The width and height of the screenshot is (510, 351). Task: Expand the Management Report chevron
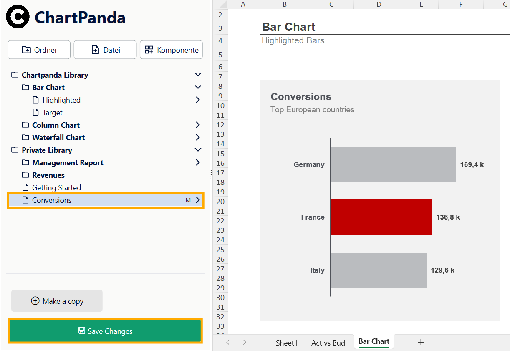coord(198,162)
